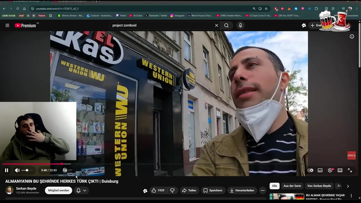Image resolution: width=361 pixels, height=203 pixels.
Task: Adjust the volume slider
Action: (27, 170)
